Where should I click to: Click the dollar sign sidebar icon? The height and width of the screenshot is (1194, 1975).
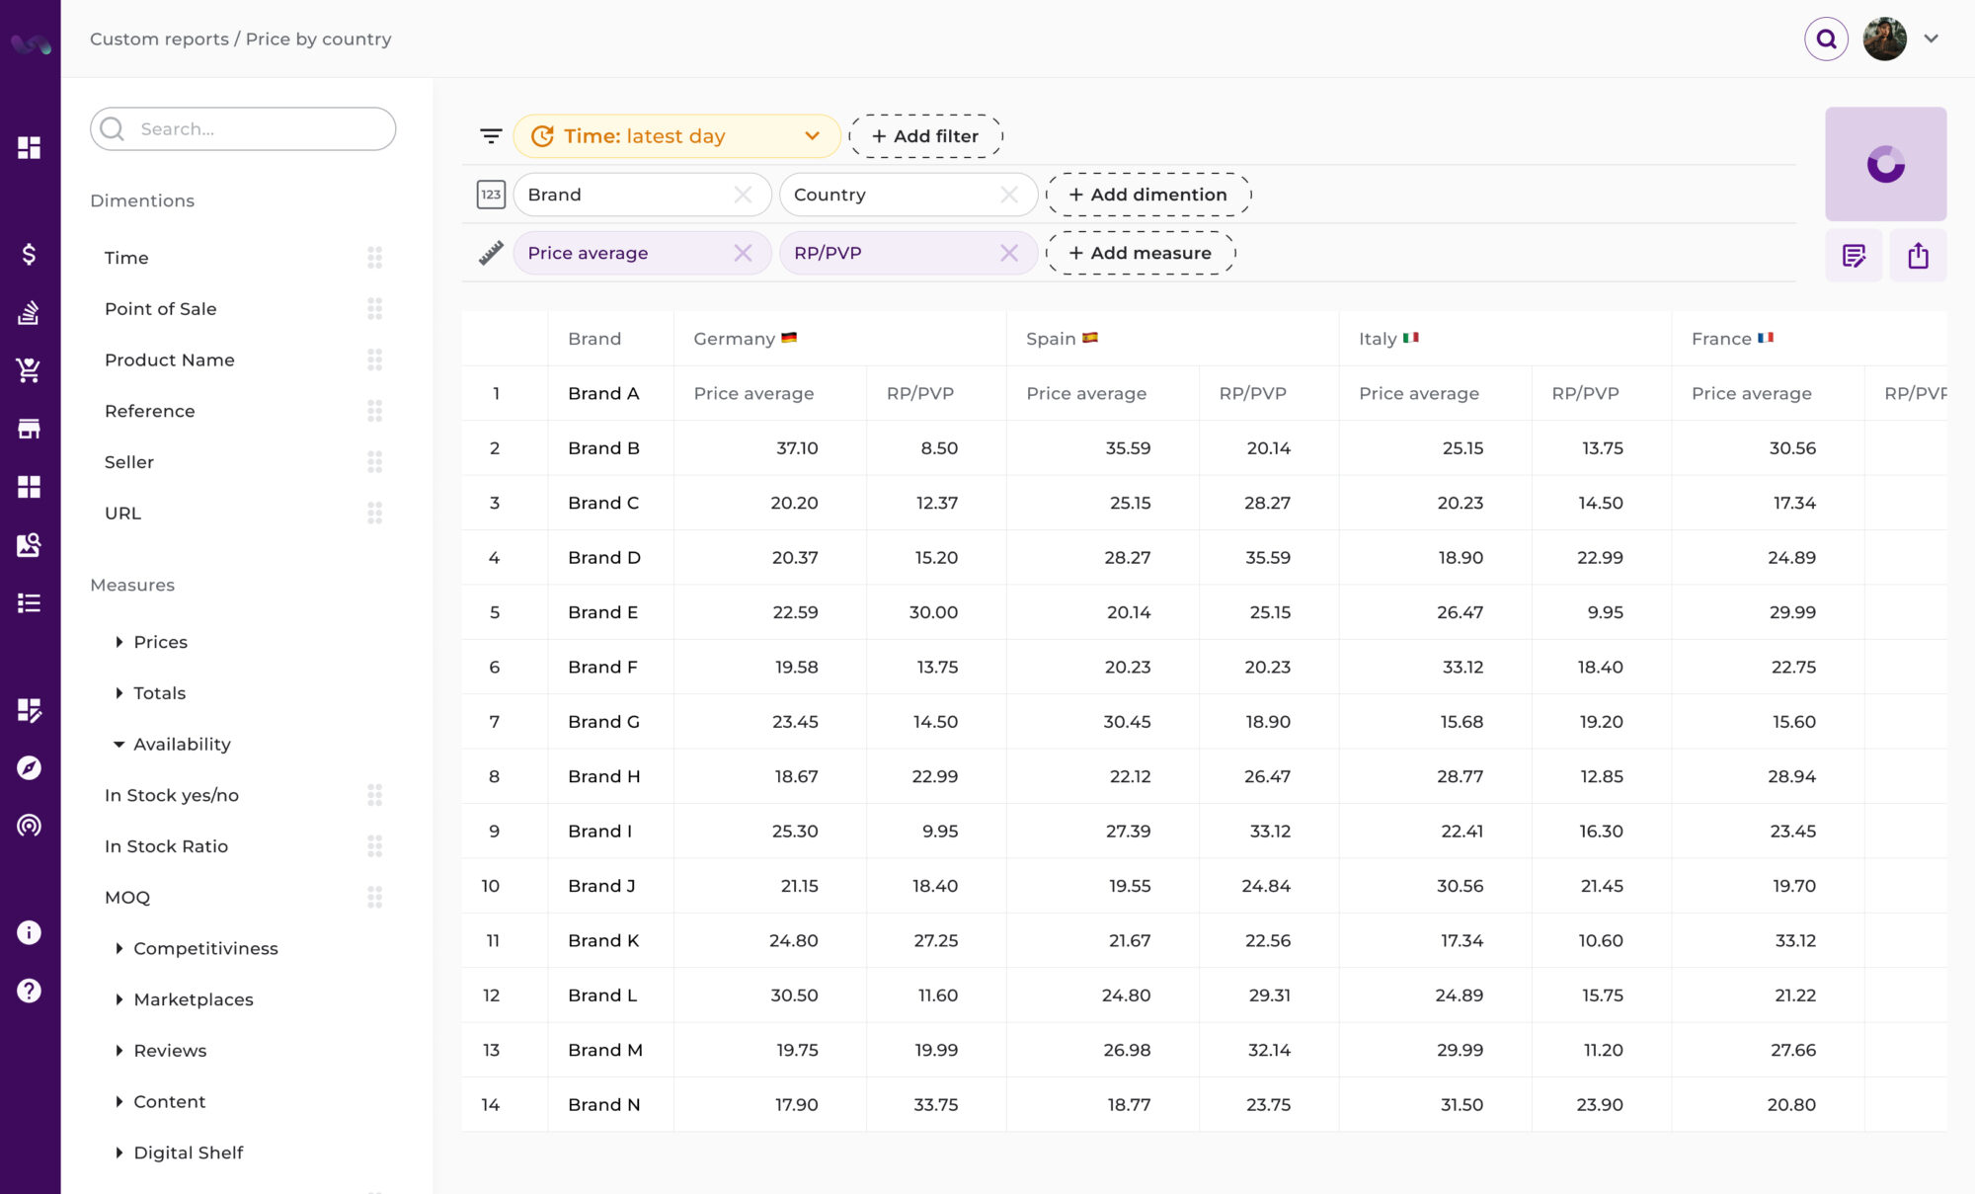pos(29,254)
